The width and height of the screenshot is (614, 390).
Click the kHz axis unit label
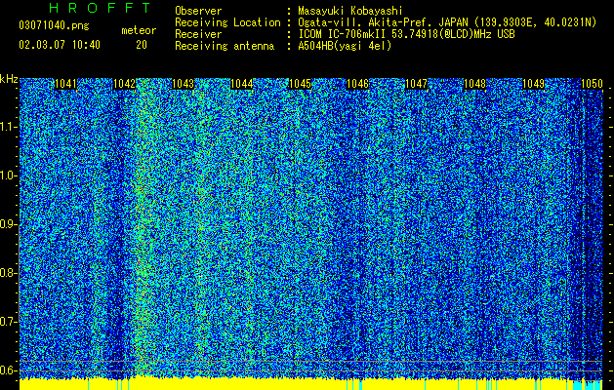pyautogui.click(x=9, y=79)
